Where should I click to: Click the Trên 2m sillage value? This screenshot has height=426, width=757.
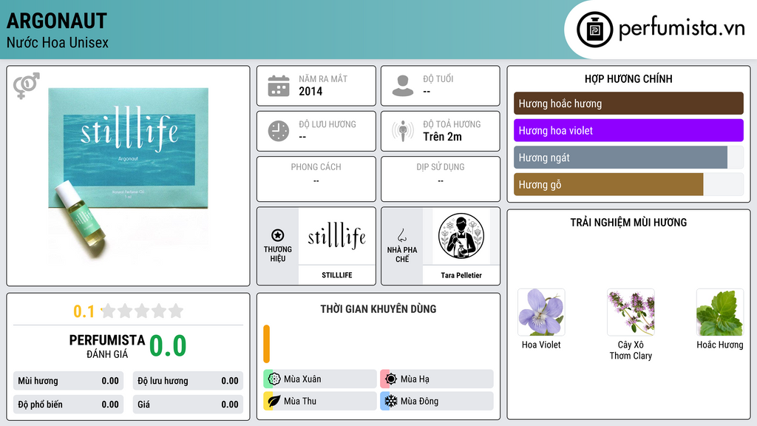pos(442,137)
